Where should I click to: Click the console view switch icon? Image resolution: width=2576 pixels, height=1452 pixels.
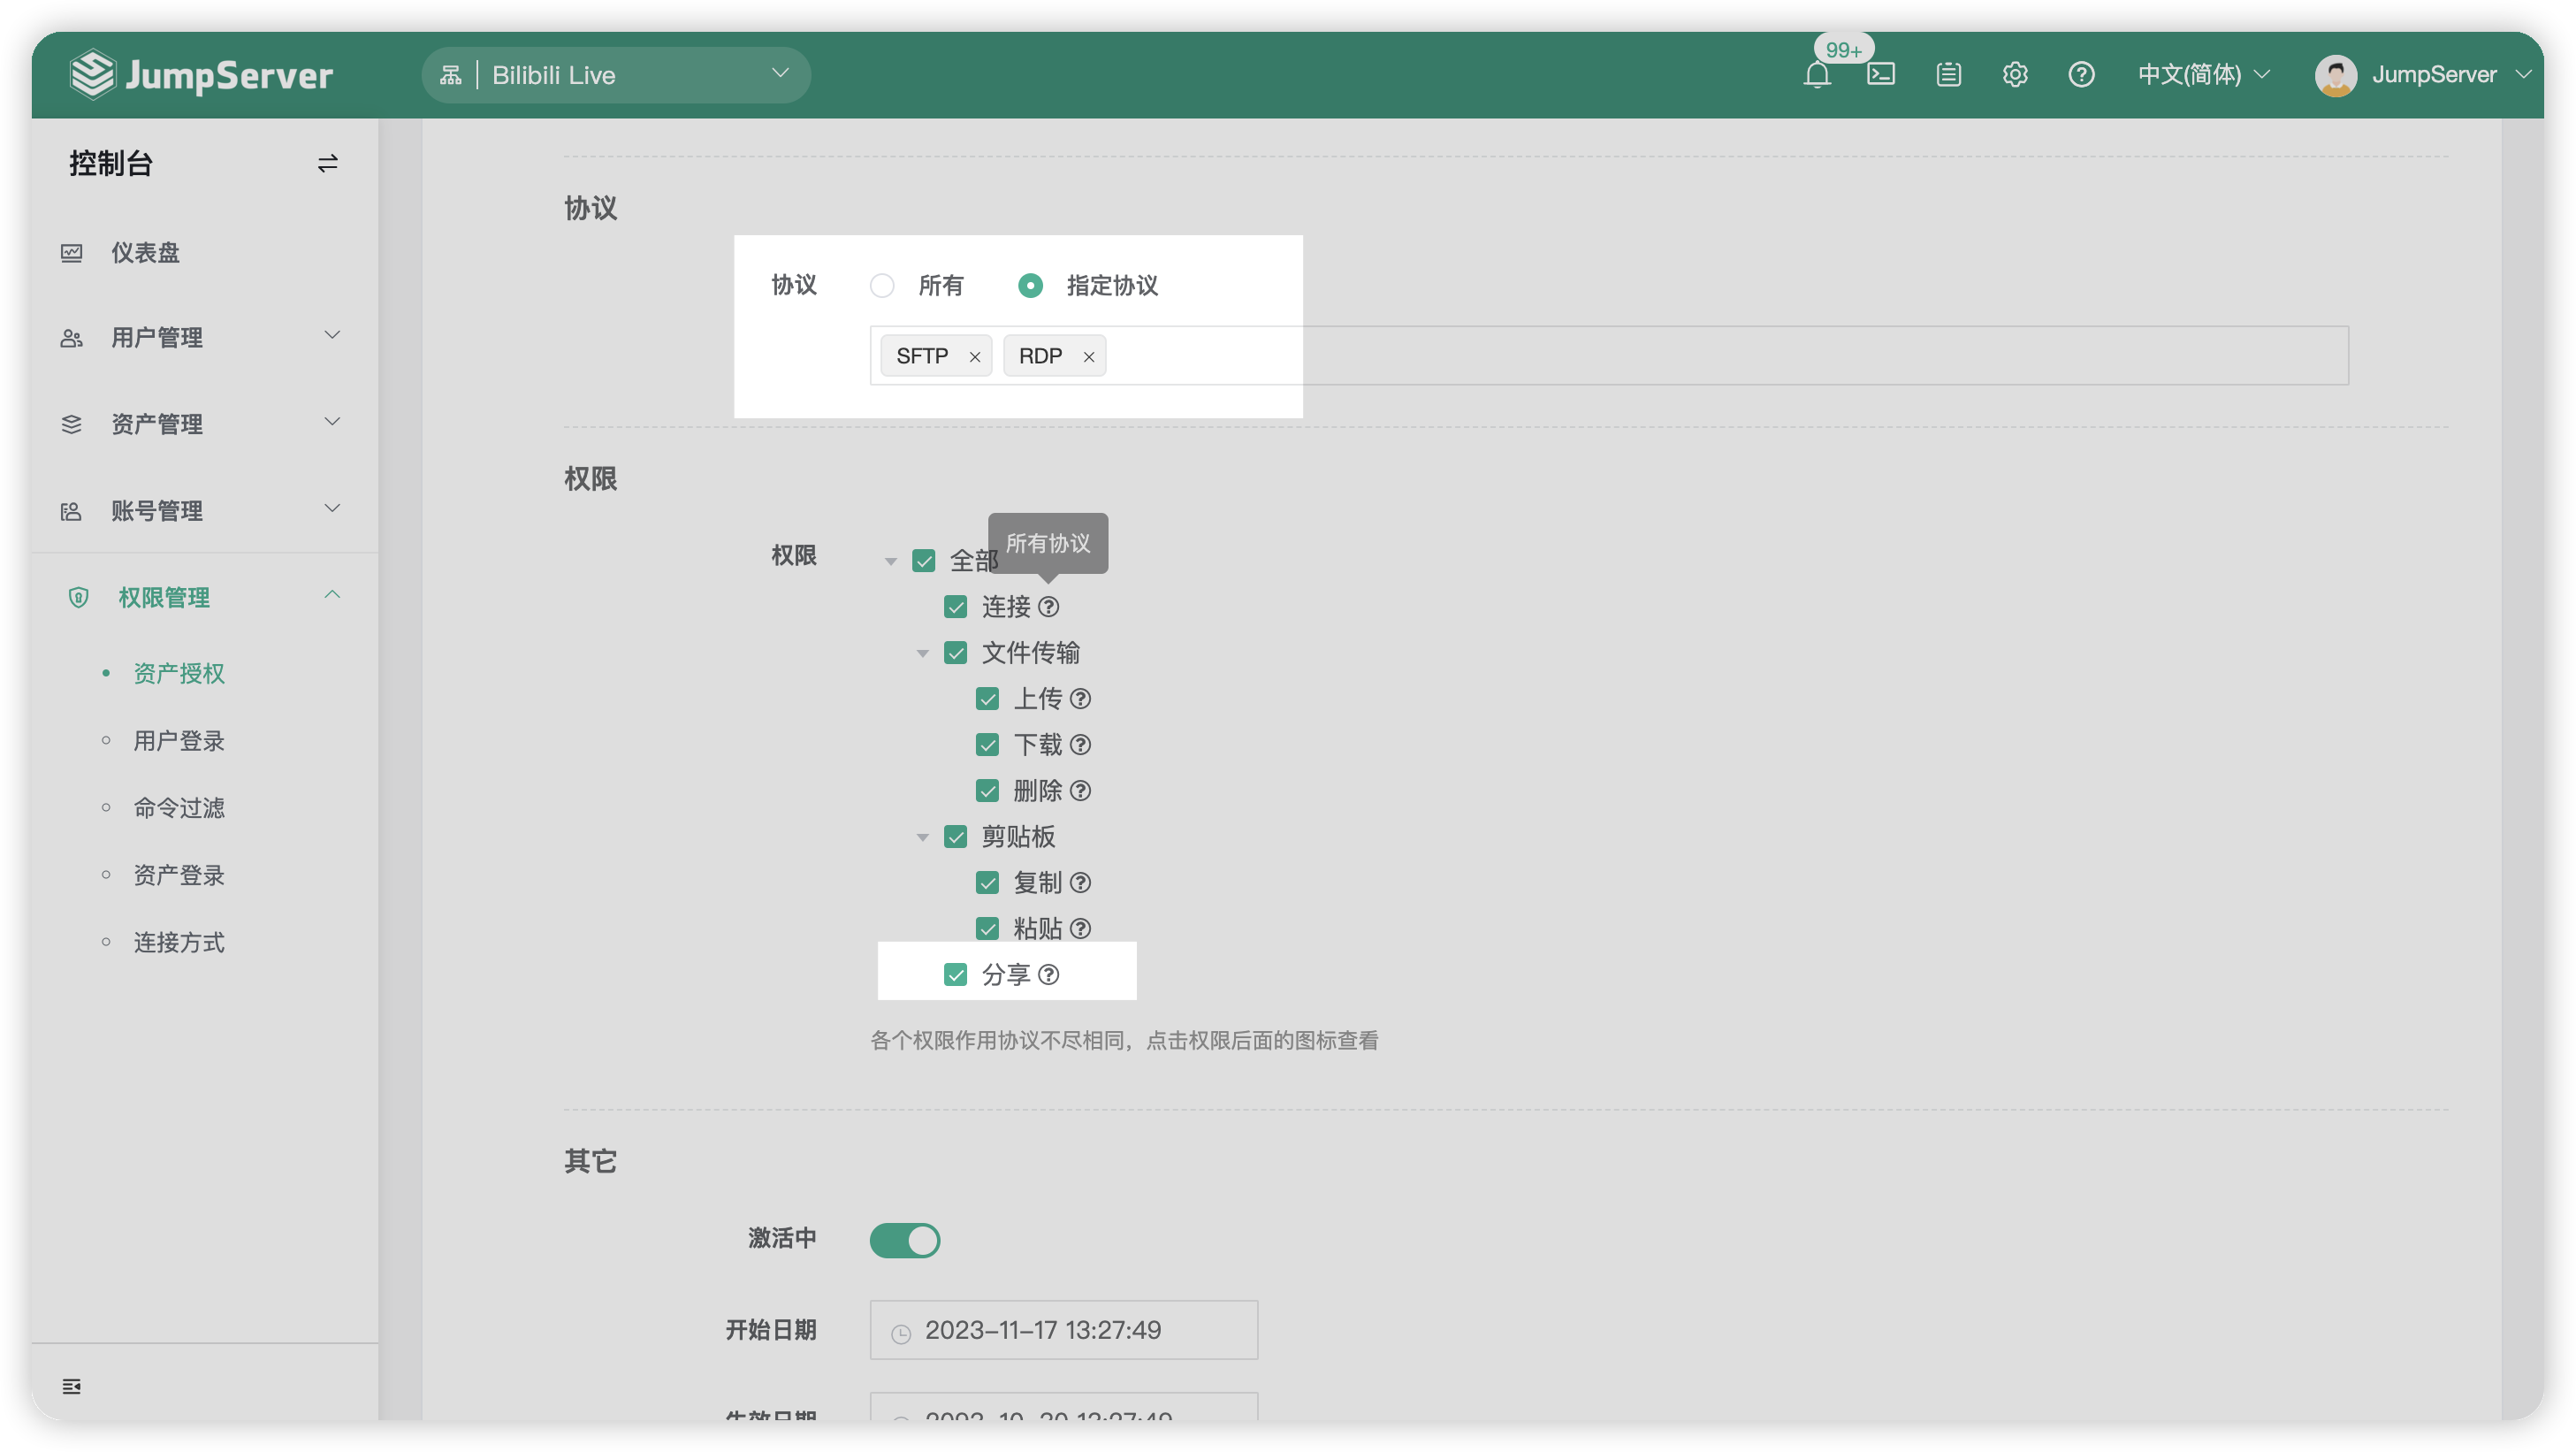coord(327,163)
